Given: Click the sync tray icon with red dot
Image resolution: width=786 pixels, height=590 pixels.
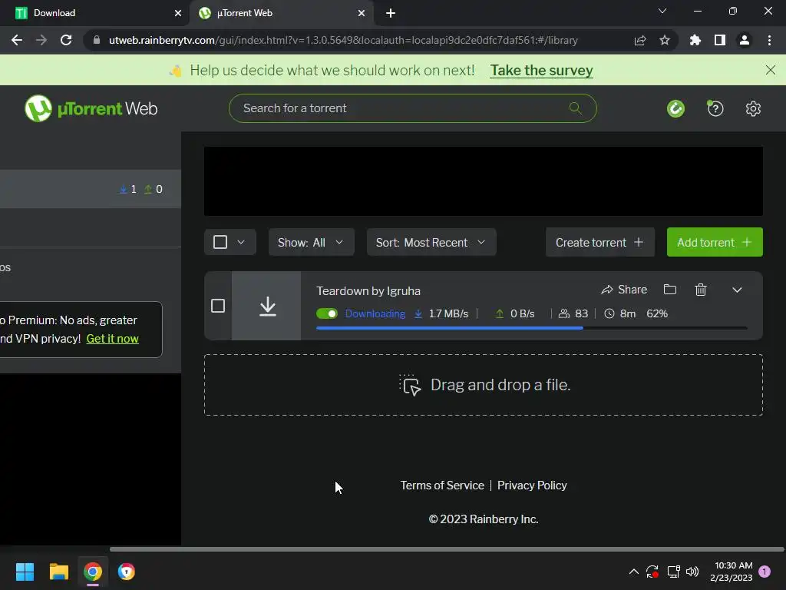Looking at the screenshot, I should [x=652, y=572].
